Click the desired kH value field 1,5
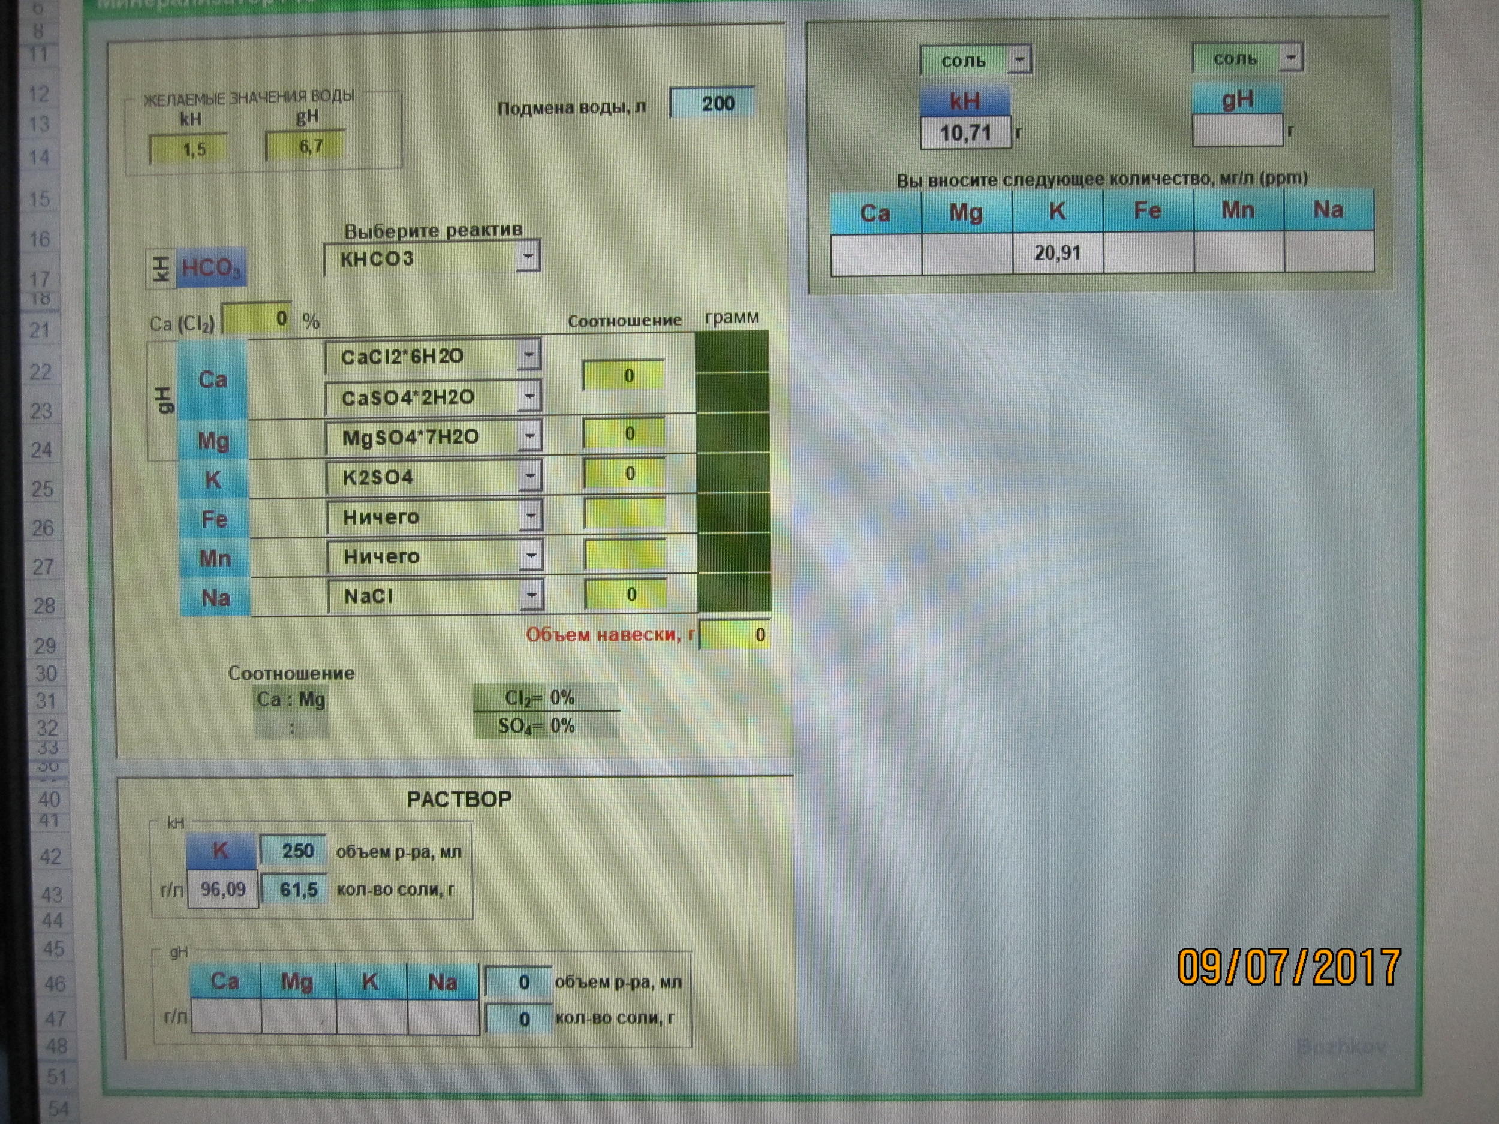 (189, 149)
